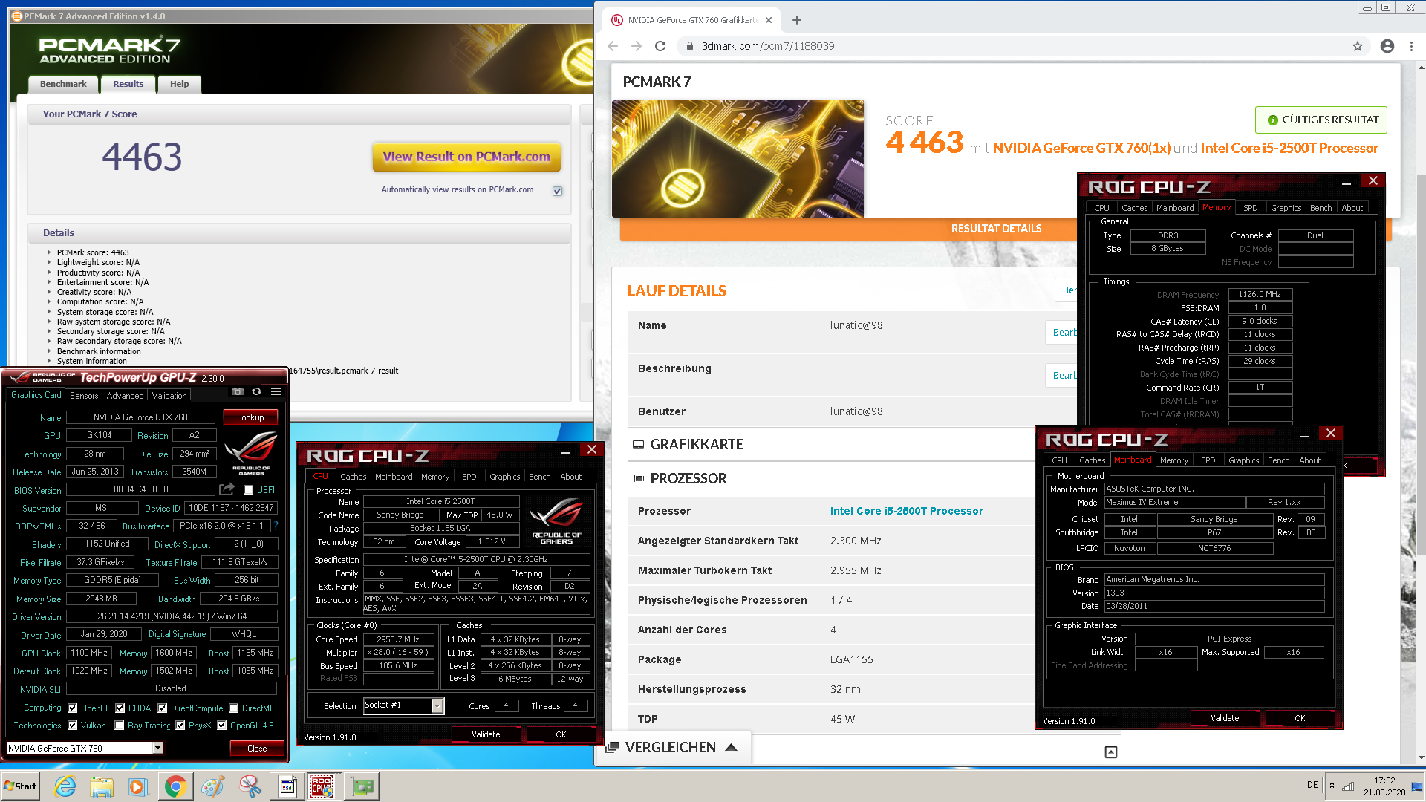Switch to Results tab in PCMark 7
Viewport: 1426px width, 802px height.
128,84
